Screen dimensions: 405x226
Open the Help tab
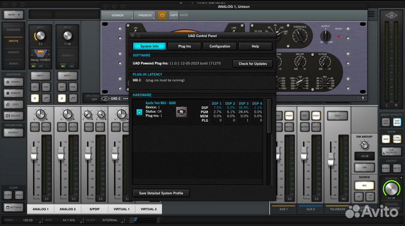click(255, 46)
